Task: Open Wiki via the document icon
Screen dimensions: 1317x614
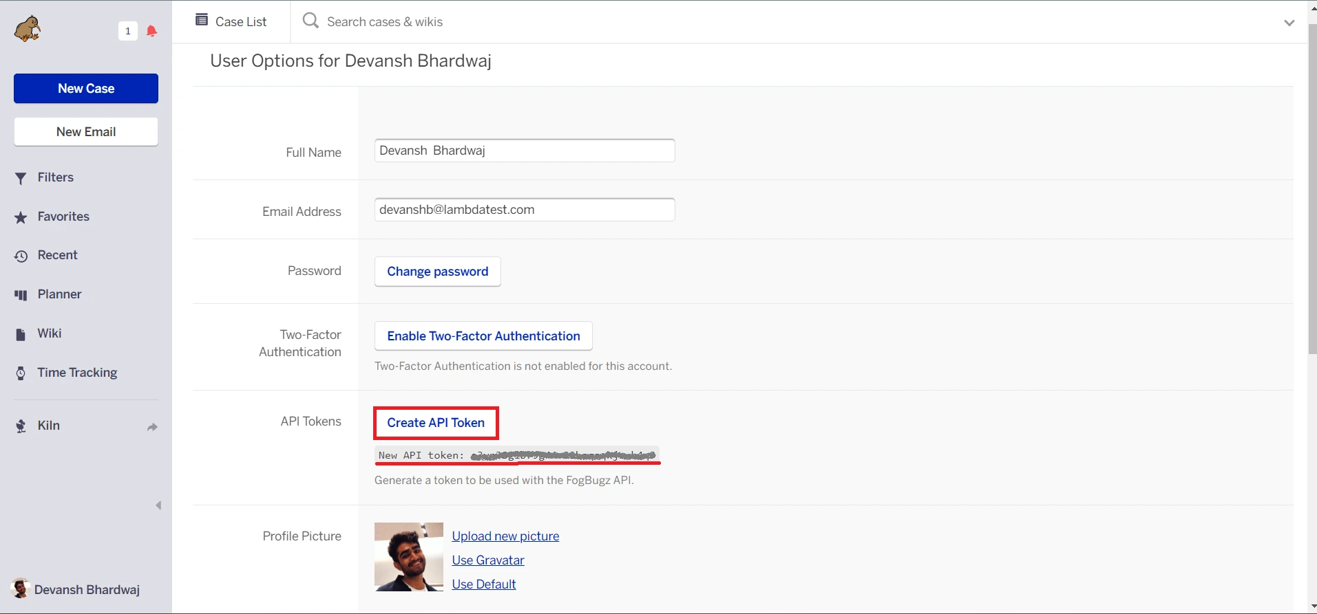Action: 21,334
